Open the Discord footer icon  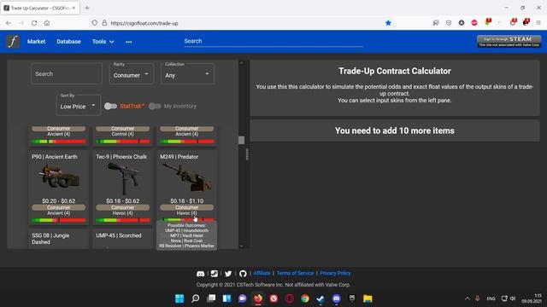(200, 274)
